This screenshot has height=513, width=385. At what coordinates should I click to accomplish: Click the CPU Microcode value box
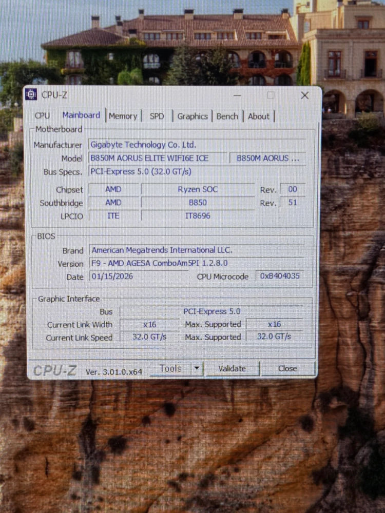tap(280, 276)
